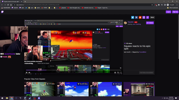The image size is (179, 100).
Task: Open a new browser tab
Action: pos(25,2)
